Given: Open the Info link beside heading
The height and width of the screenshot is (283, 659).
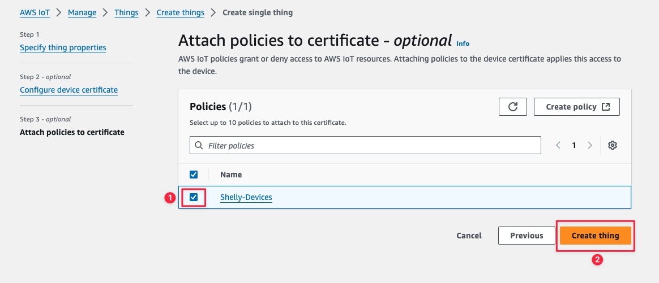Looking at the screenshot, I should click(x=463, y=43).
